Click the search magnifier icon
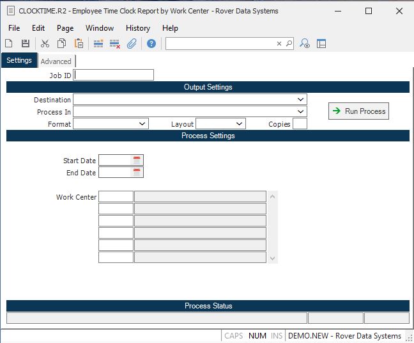This screenshot has height=343, width=414. tap(288, 44)
